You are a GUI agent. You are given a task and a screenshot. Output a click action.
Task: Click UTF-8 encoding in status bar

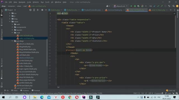[151, 93]
